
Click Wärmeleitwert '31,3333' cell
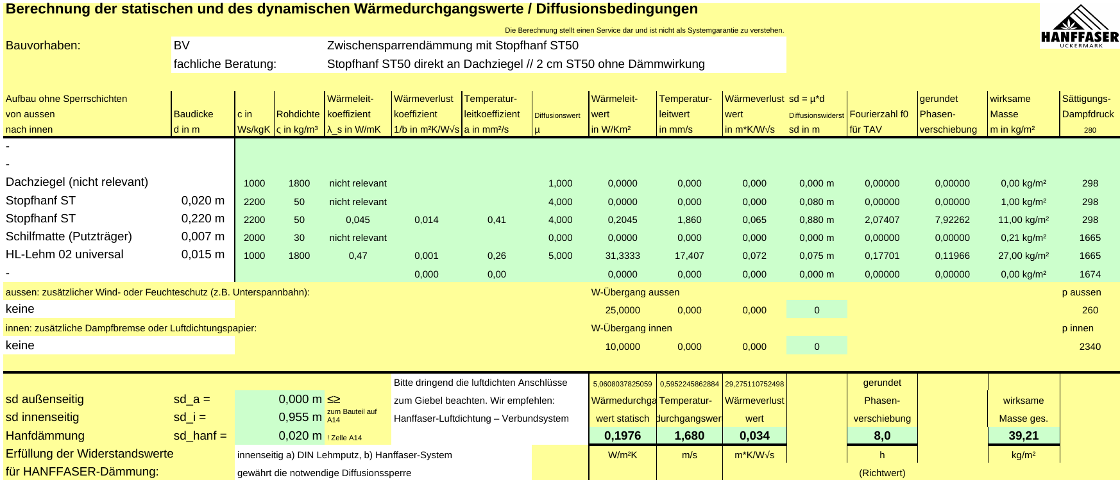[622, 256]
